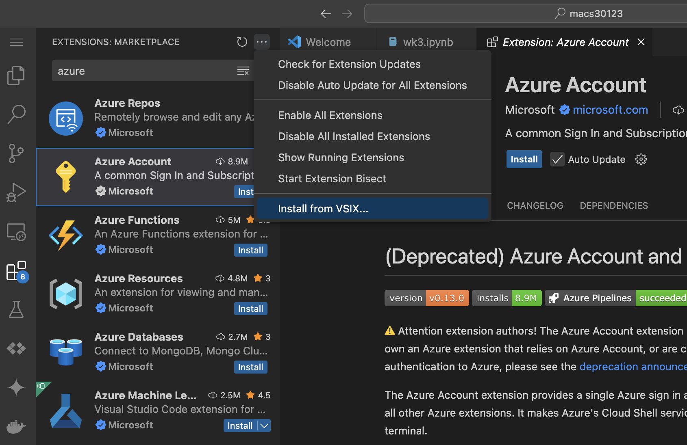The height and width of the screenshot is (445, 687).
Task: Install Azure Account from the list
Action: point(244,192)
